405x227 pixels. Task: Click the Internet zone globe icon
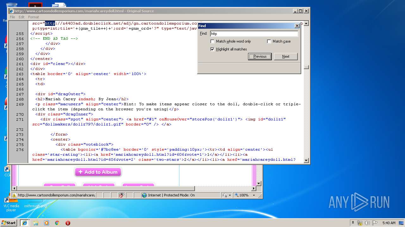[x=145, y=195]
